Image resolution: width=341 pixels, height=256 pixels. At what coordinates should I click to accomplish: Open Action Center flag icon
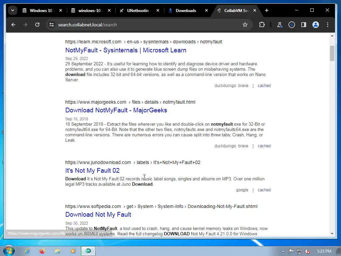click(x=291, y=251)
